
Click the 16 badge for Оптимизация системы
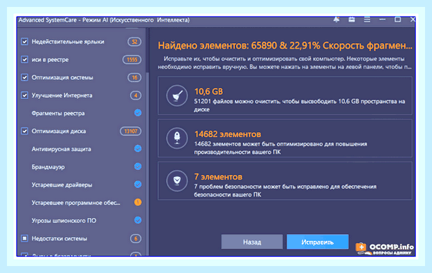pos(134,77)
